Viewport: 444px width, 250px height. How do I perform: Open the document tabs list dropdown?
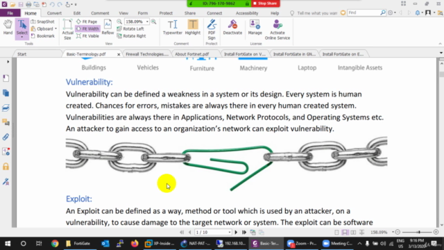441,53
